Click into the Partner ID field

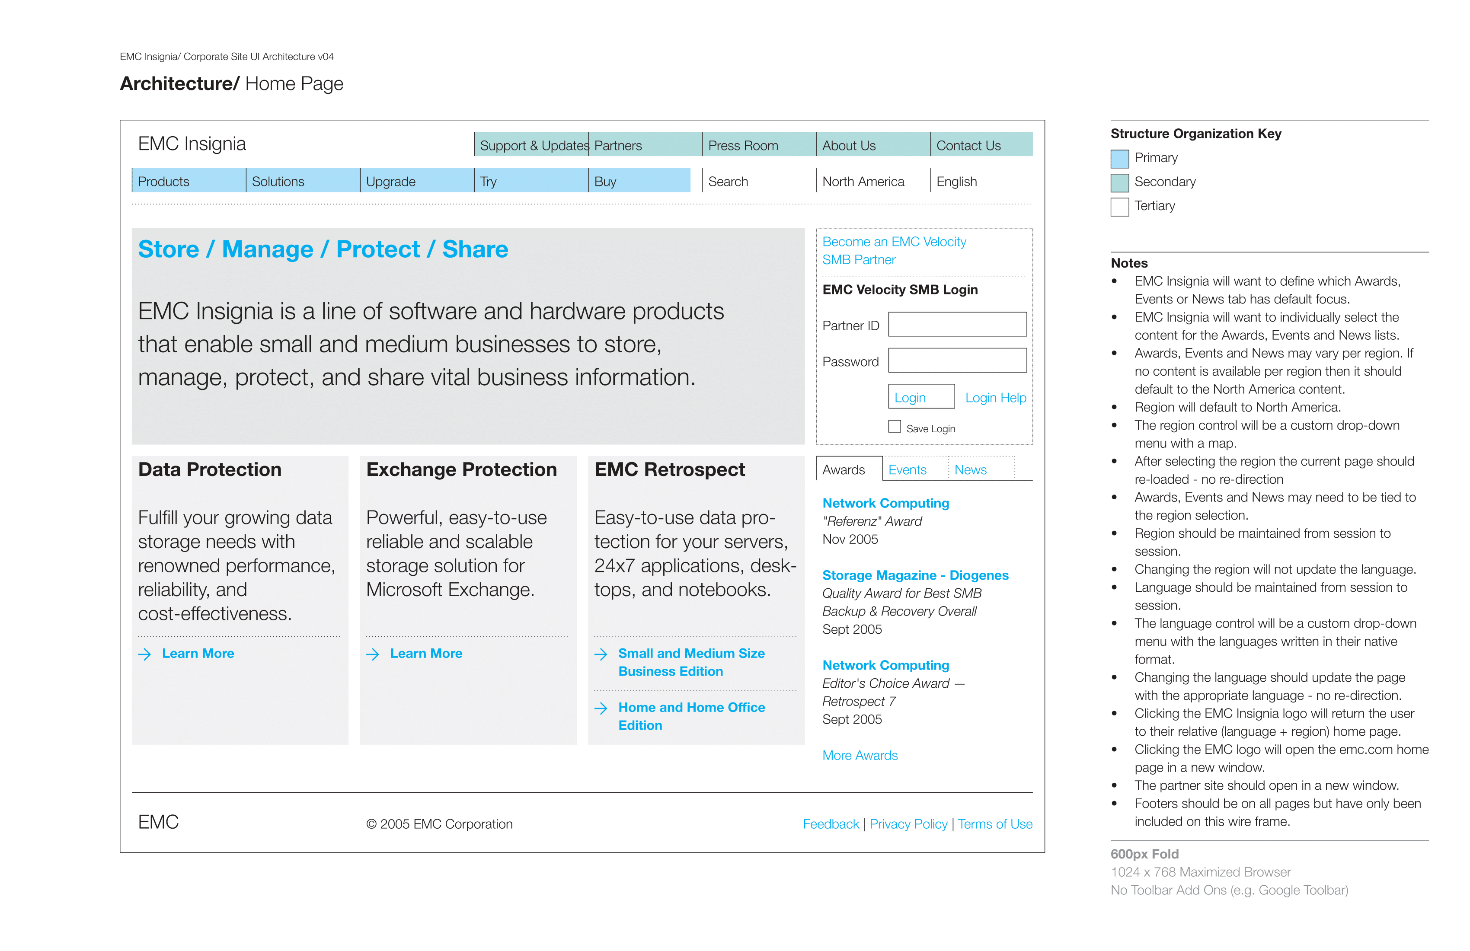click(957, 324)
